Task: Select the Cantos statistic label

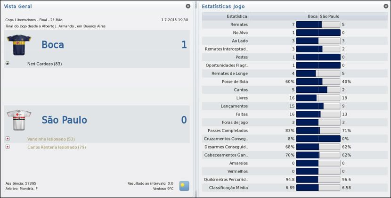Action: 241,90
